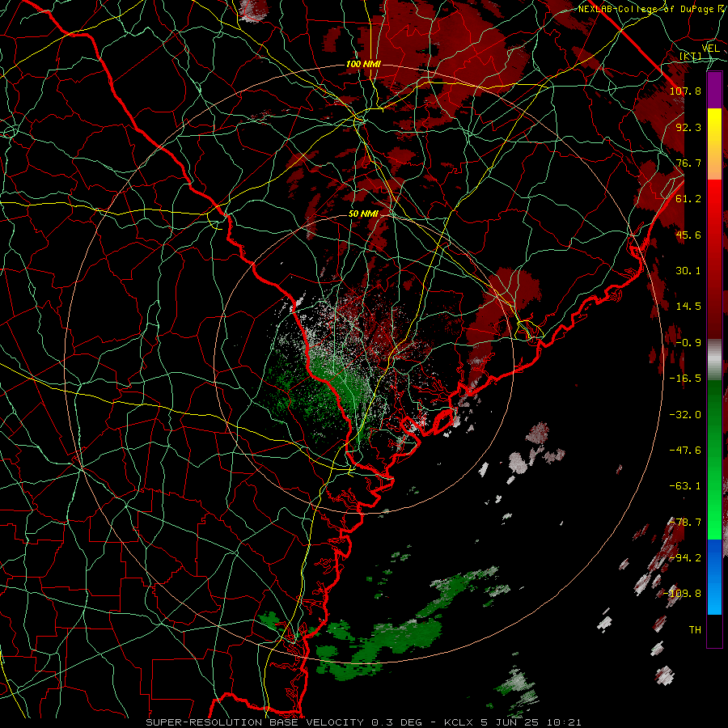The width and height of the screenshot is (728, 728).
Task: Click the bright red color bar segment
Action: coord(714,260)
